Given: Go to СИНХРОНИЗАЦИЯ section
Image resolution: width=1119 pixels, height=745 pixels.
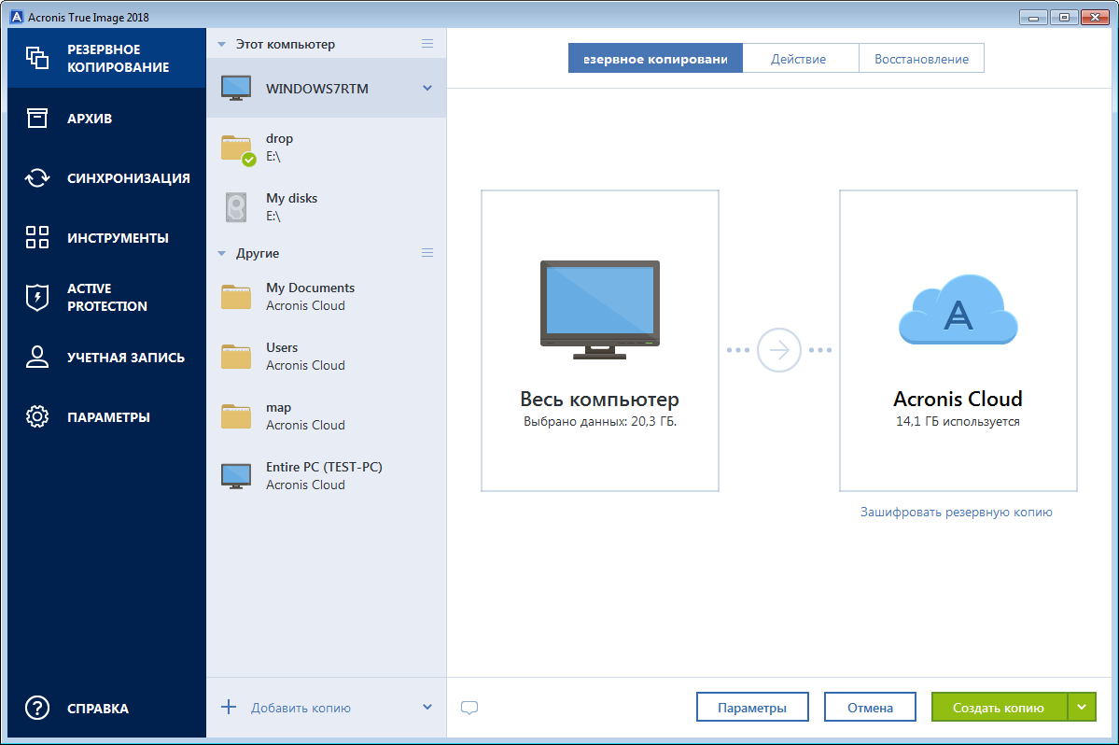Looking at the screenshot, I should (107, 177).
